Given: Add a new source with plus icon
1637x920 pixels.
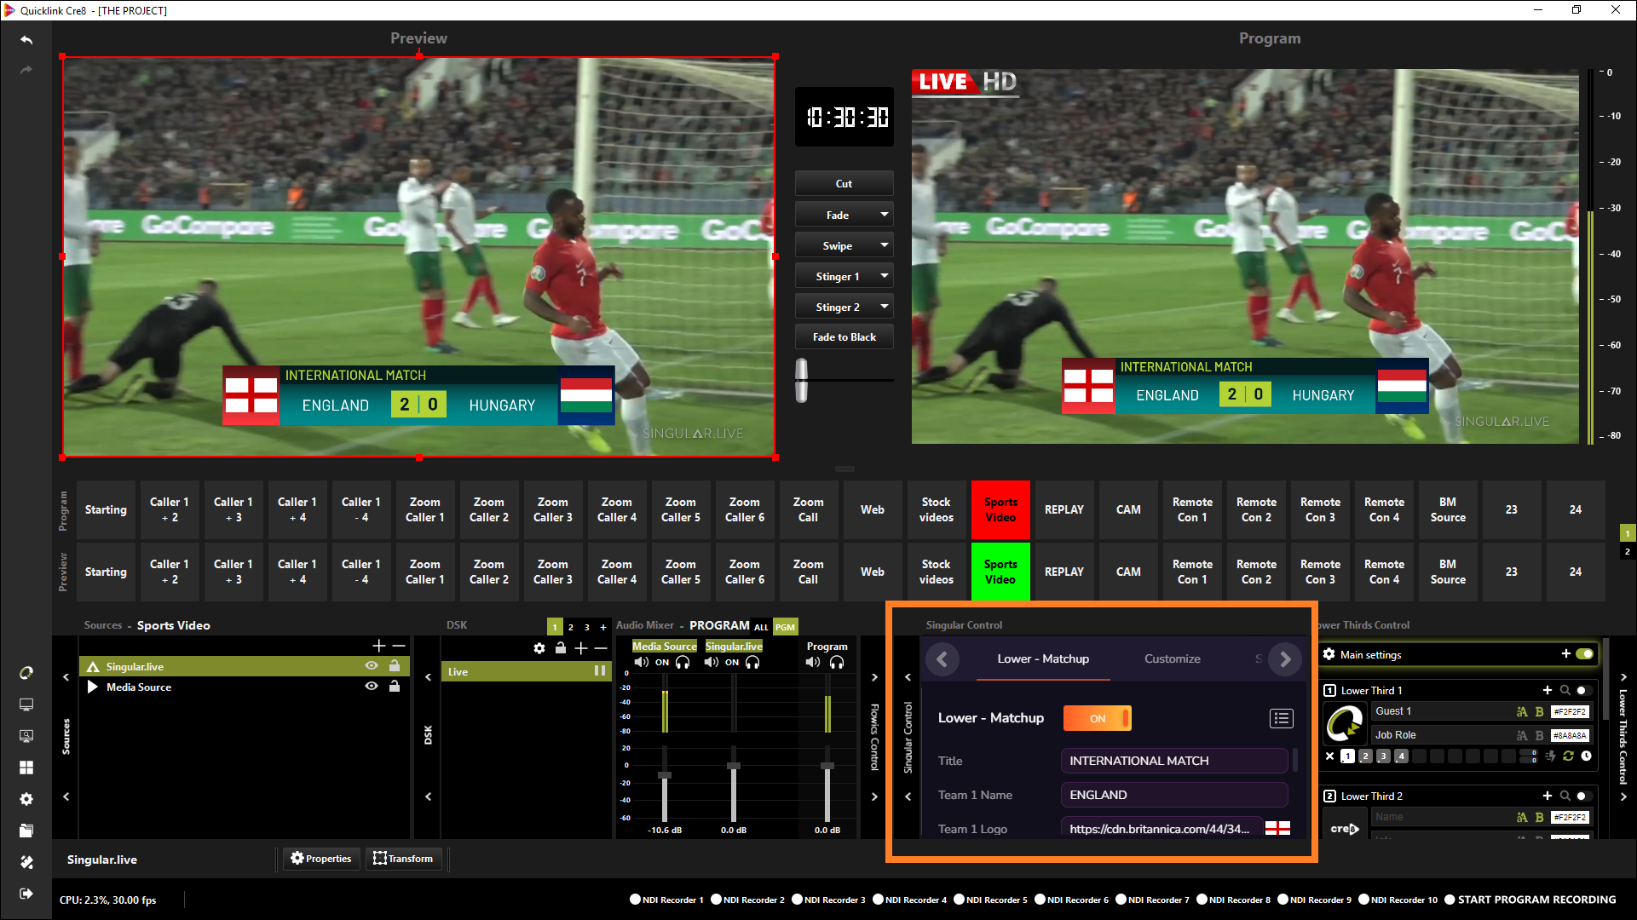Looking at the screenshot, I should pos(379,647).
